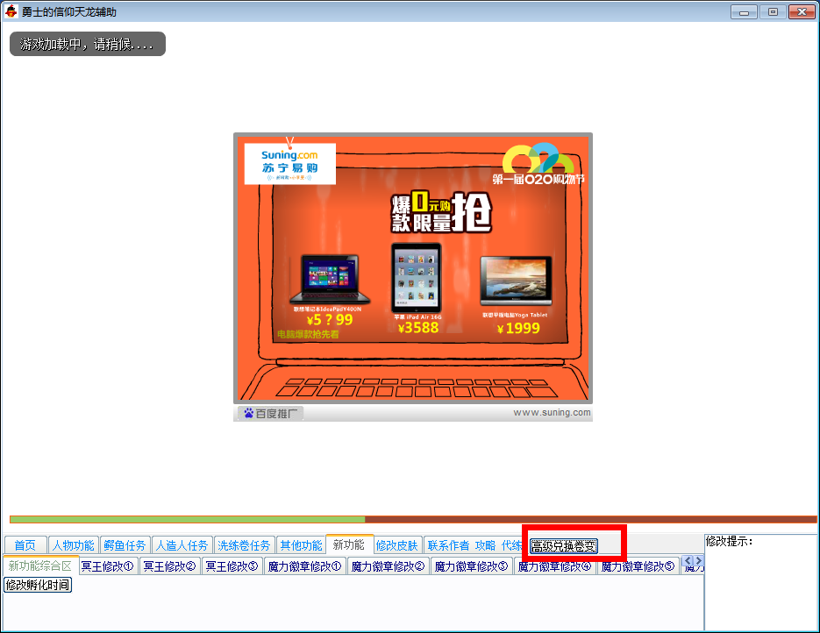The image size is (820, 633).
Task: Click the Lenovo IdeaPad laptop product image
Action: coord(330,279)
